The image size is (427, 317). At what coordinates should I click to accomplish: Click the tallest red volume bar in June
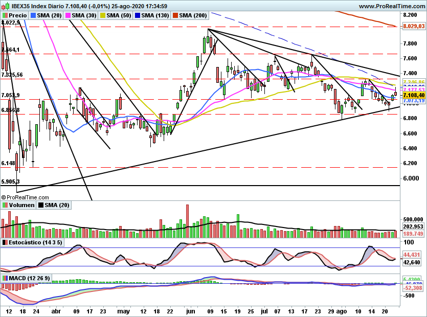click(x=187, y=221)
